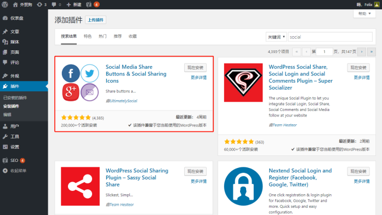The image size is (382, 215).
Task: Open plugin Editor submenu item
Action: click(x=7, y=114)
